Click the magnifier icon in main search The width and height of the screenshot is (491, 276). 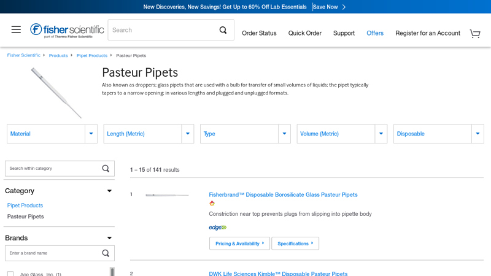pos(223,30)
